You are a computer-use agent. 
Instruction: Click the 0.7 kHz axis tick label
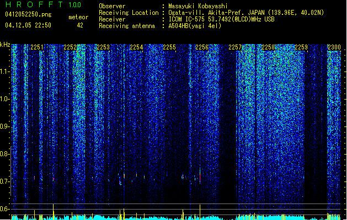coord(5,182)
